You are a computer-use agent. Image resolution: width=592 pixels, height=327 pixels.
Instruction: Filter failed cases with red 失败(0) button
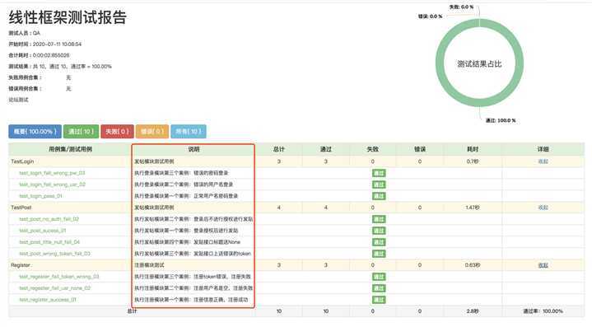117,132
